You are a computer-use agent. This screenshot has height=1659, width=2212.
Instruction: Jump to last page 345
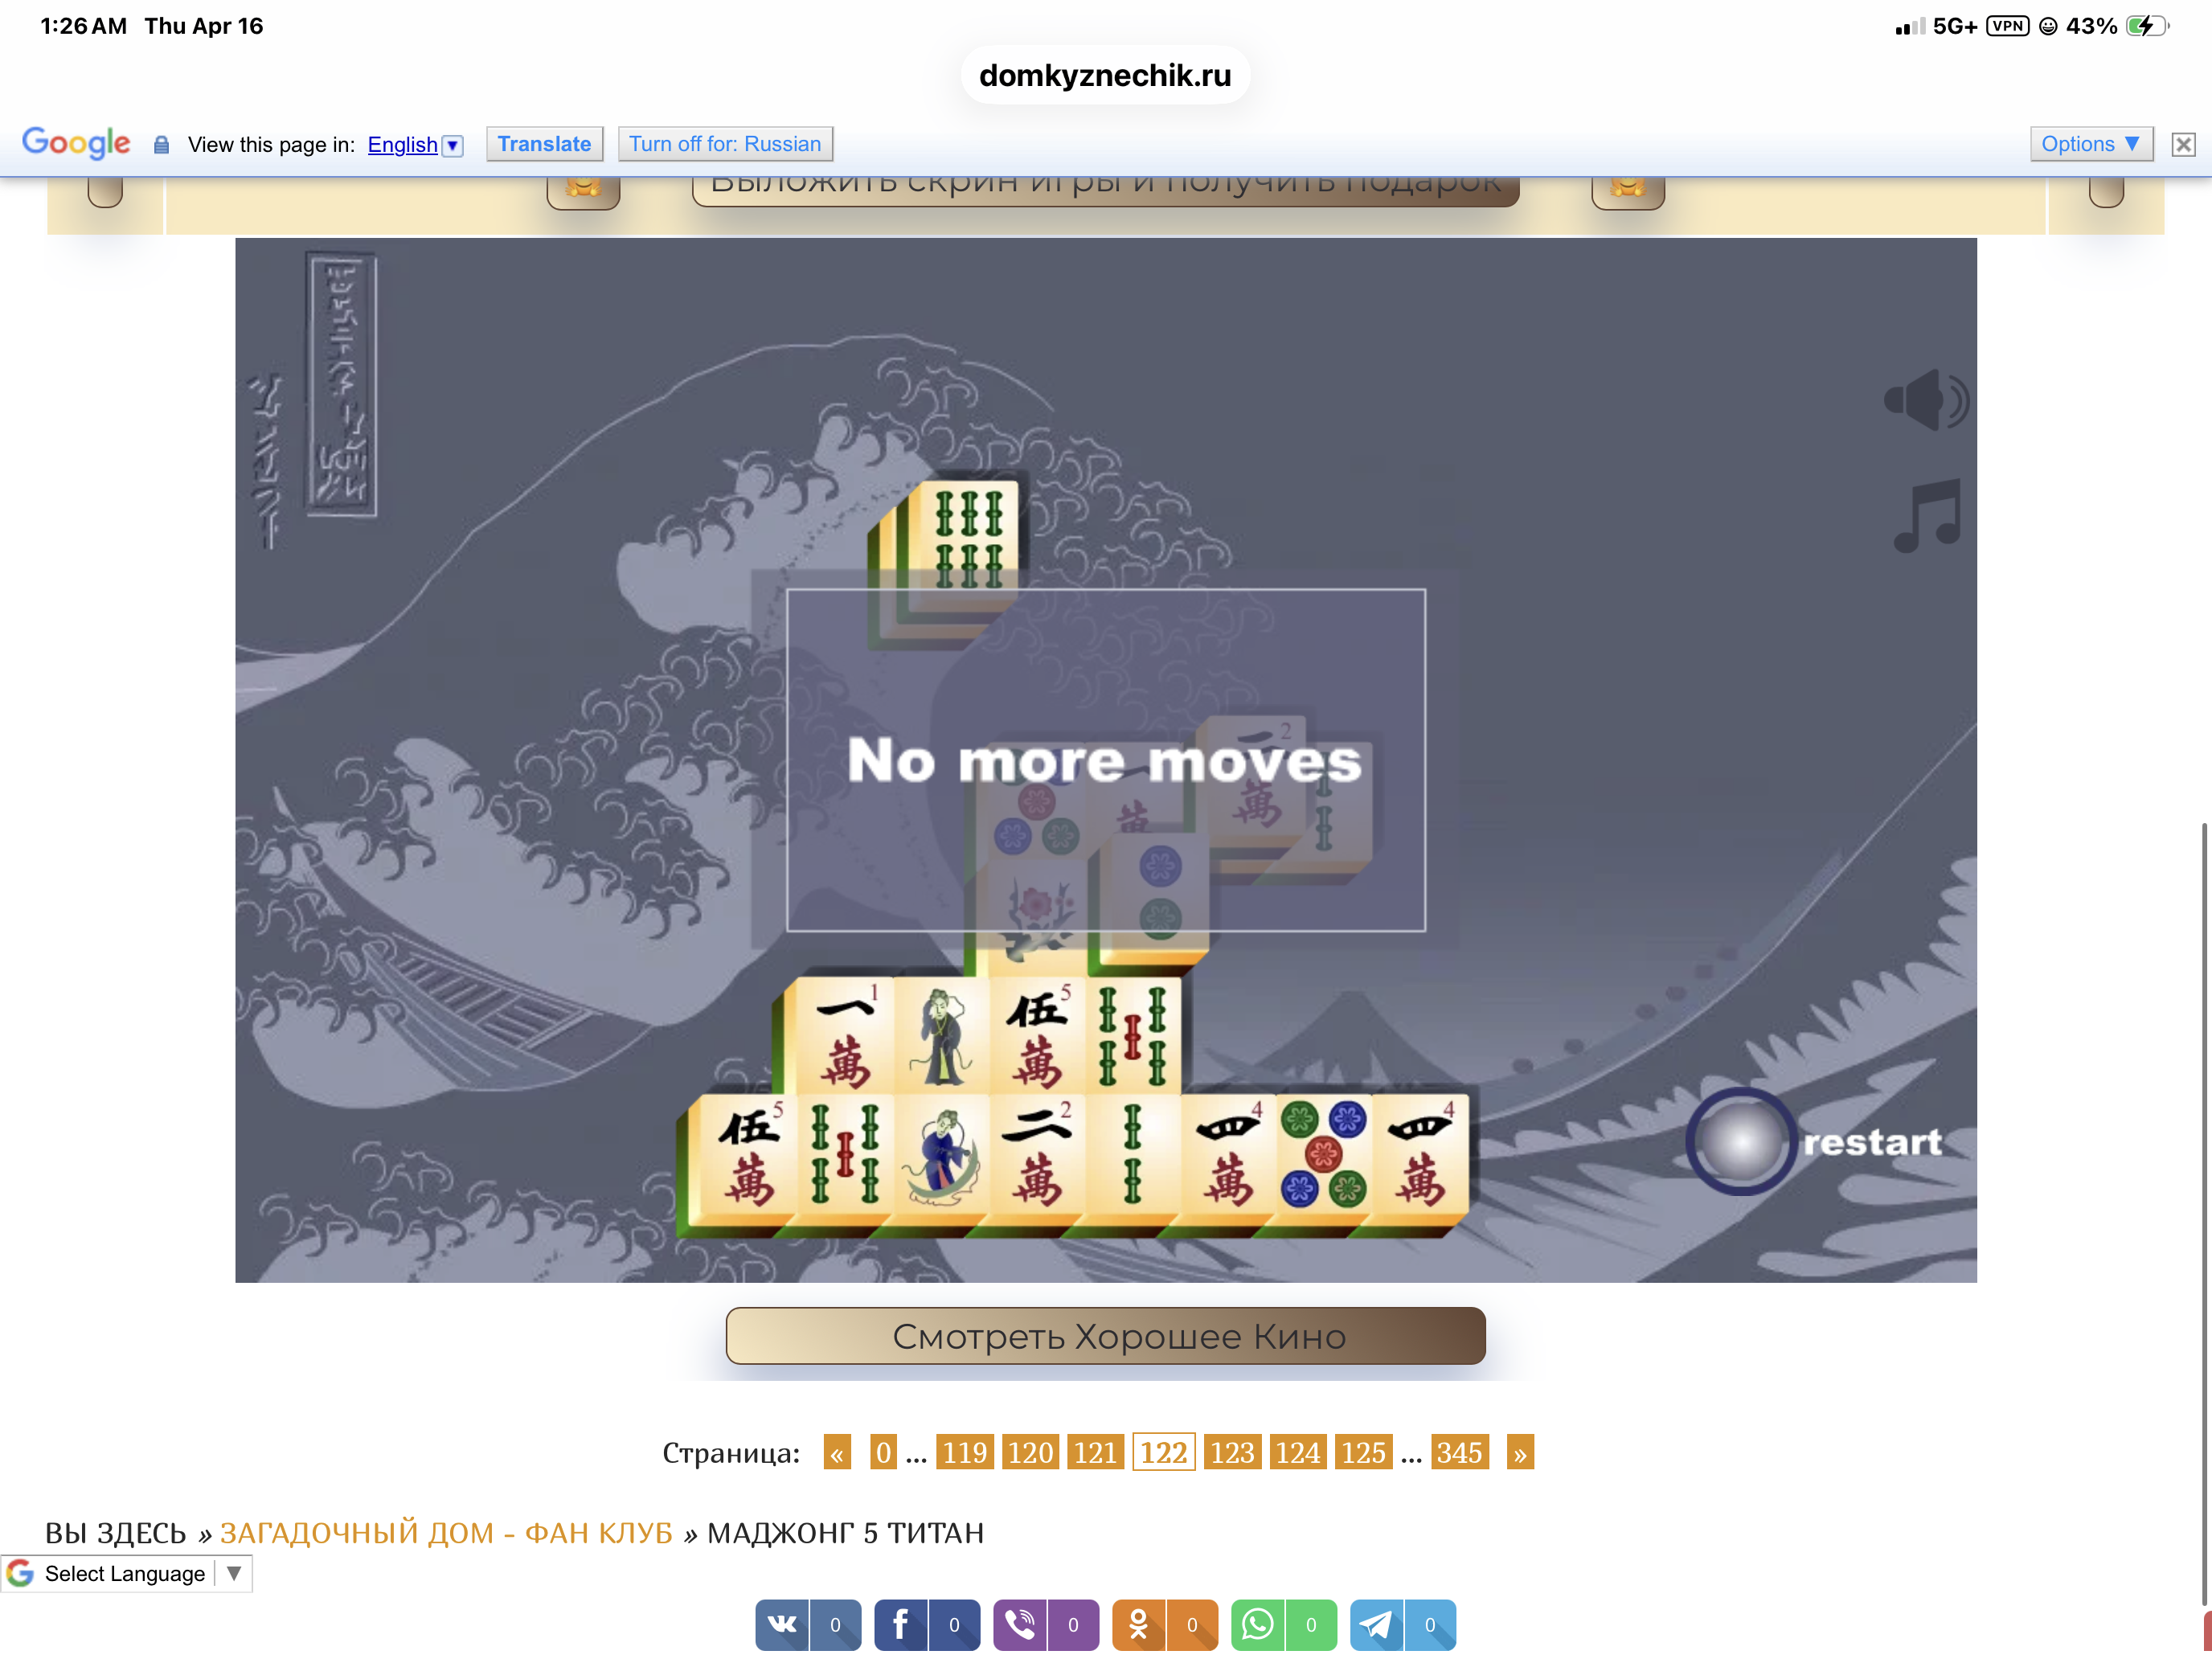point(1458,1452)
